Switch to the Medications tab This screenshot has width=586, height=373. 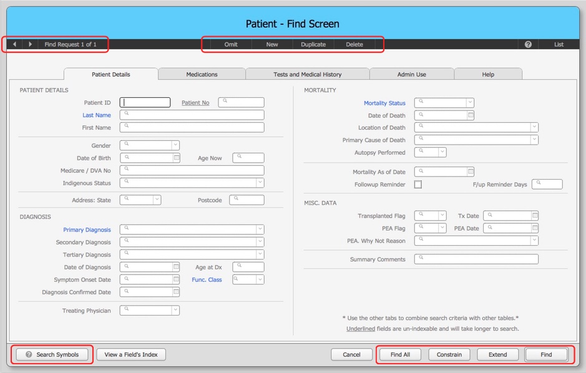click(x=202, y=74)
